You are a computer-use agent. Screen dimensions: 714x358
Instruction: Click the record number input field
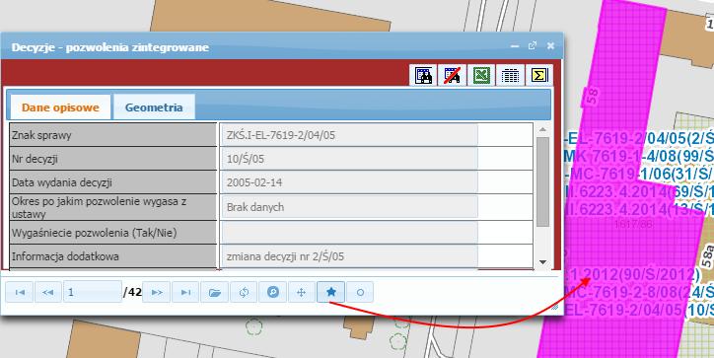(x=93, y=292)
